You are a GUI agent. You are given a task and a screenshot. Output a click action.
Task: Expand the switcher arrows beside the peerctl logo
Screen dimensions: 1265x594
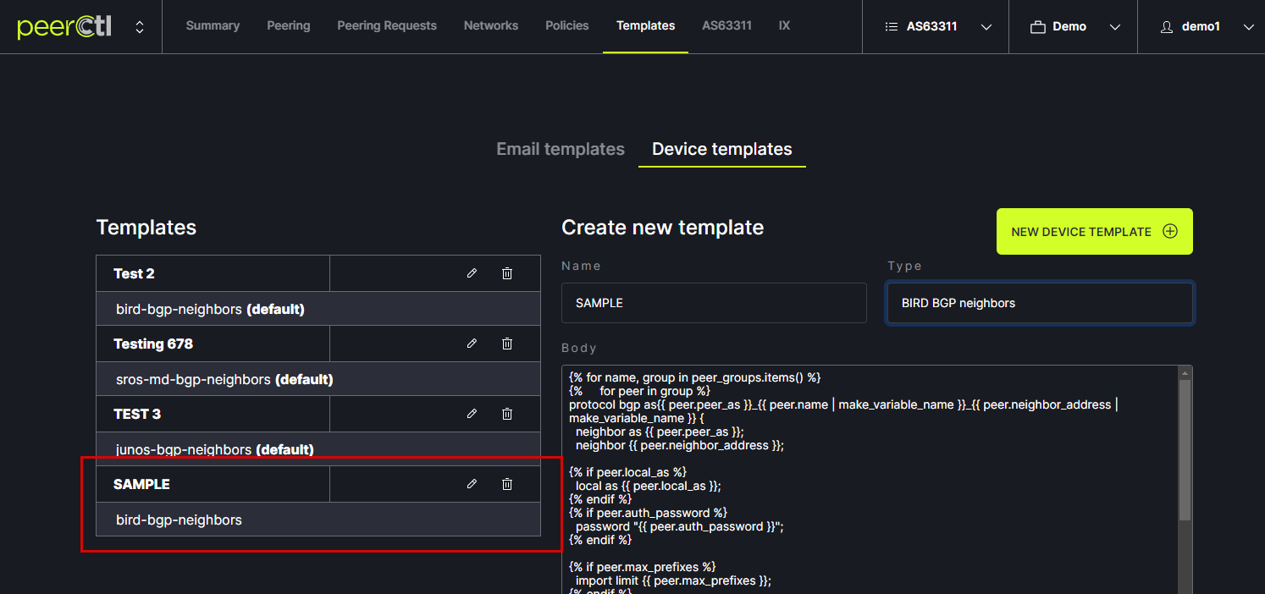click(x=140, y=27)
